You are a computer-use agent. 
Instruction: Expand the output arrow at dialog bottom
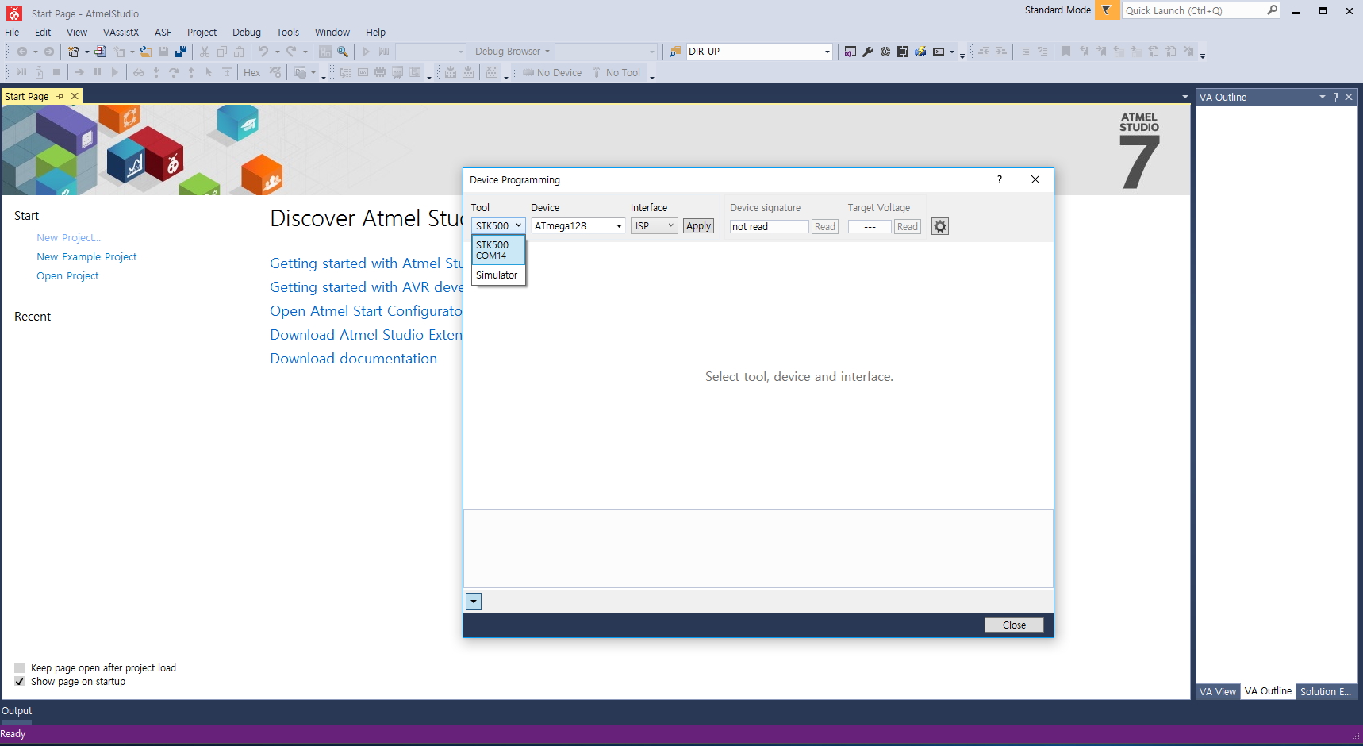coord(474,602)
